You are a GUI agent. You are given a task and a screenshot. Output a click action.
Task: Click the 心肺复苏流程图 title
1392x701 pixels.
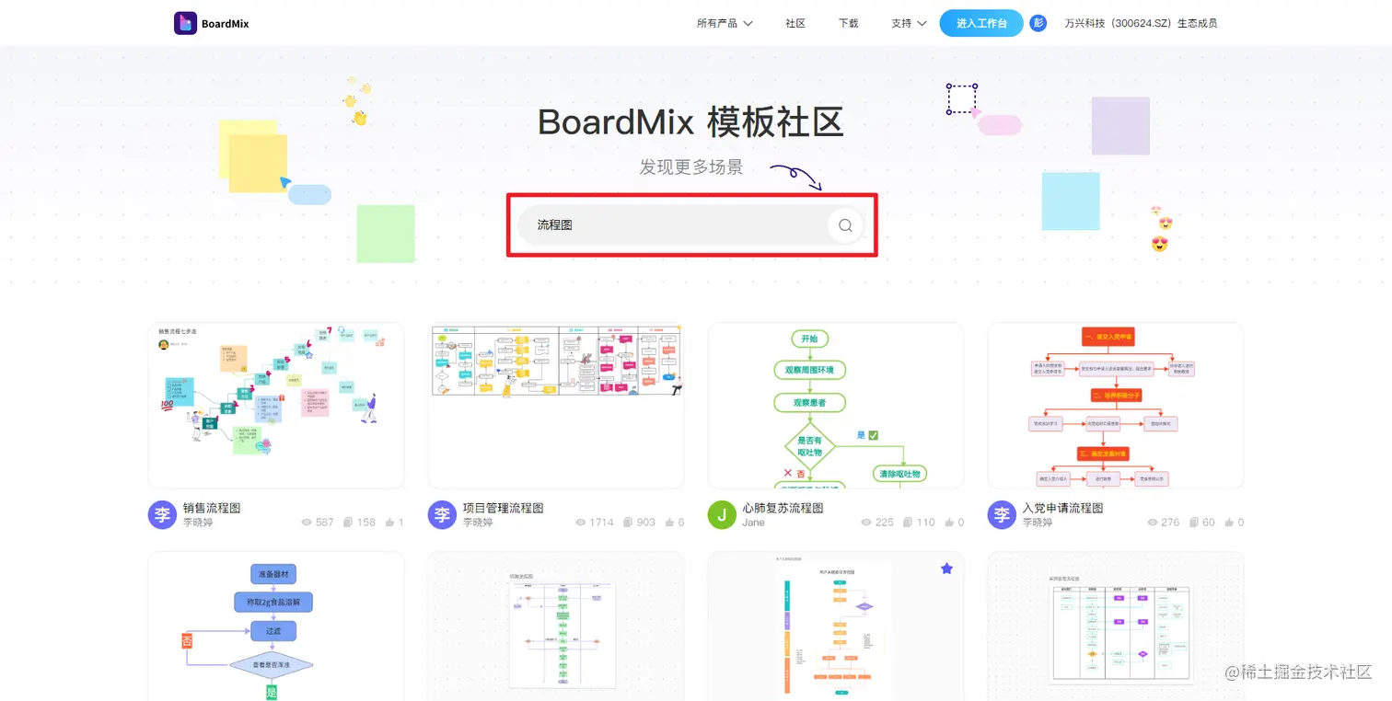[x=783, y=508]
